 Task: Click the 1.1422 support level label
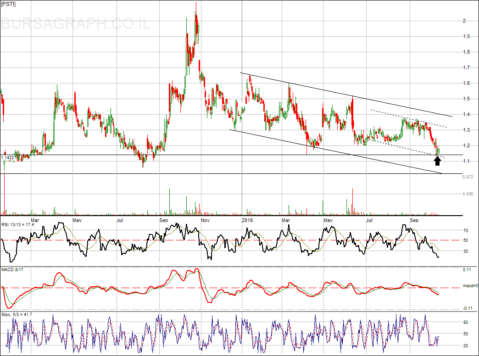(8, 158)
